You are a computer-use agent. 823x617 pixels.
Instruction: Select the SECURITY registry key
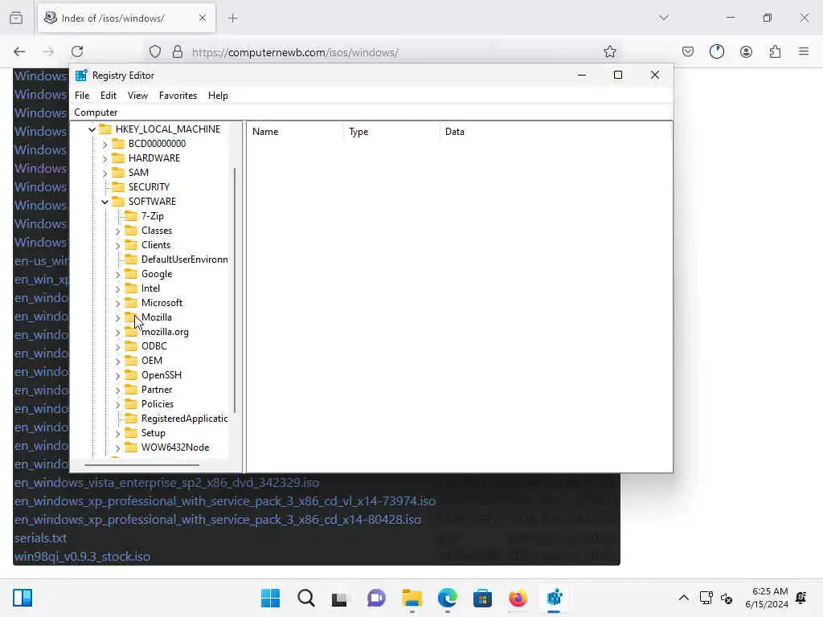149,186
